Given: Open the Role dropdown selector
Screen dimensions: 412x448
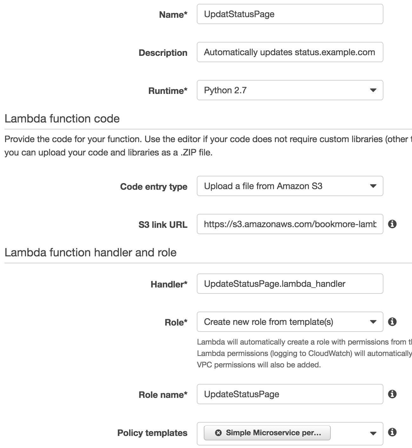Looking at the screenshot, I should point(290,322).
